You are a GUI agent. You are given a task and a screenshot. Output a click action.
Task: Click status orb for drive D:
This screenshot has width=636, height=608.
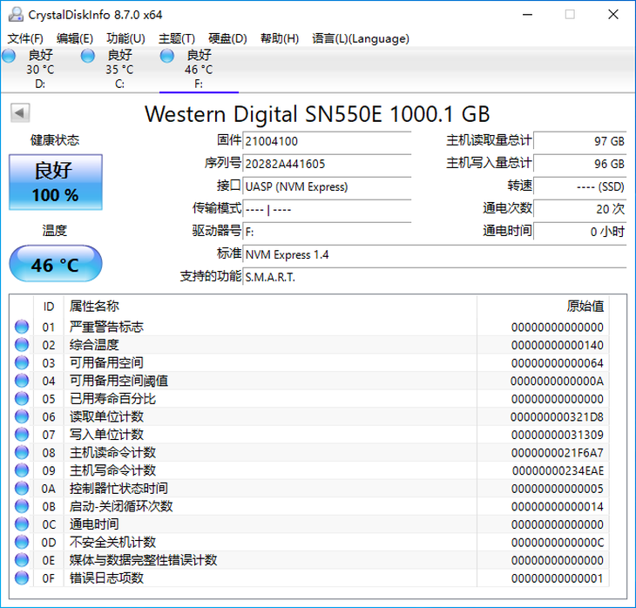(x=9, y=57)
